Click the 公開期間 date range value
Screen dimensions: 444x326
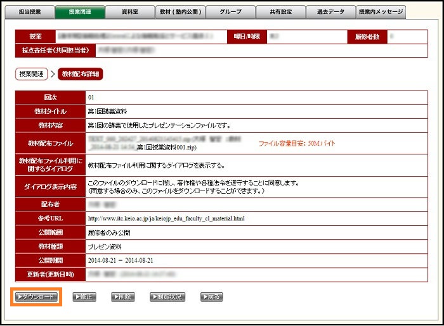[121, 260]
